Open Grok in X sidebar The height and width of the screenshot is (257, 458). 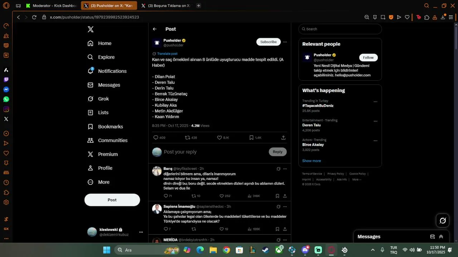[x=98, y=99]
